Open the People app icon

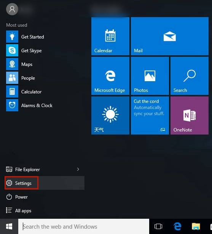tap(12, 78)
